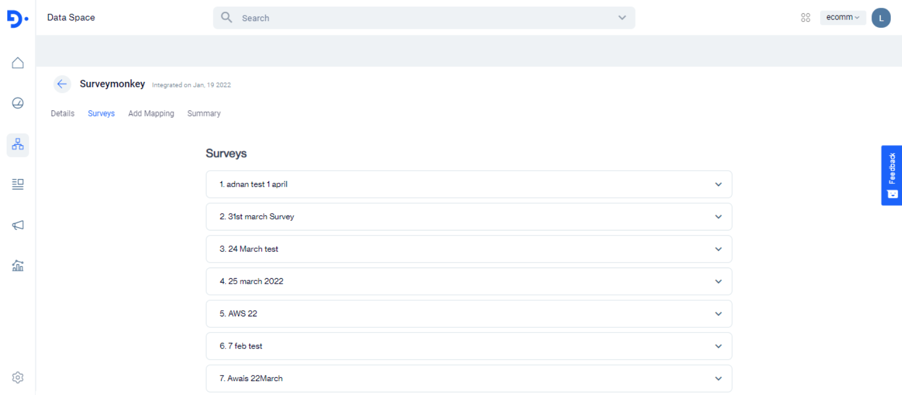
Task: Expand the '7 feb test' survey
Action: click(718, 346)
